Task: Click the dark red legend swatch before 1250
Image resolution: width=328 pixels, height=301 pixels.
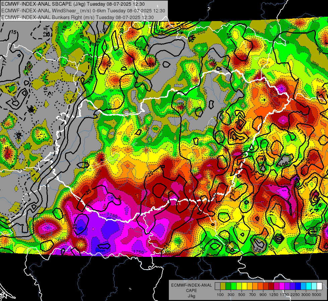Action: [271, 286]
